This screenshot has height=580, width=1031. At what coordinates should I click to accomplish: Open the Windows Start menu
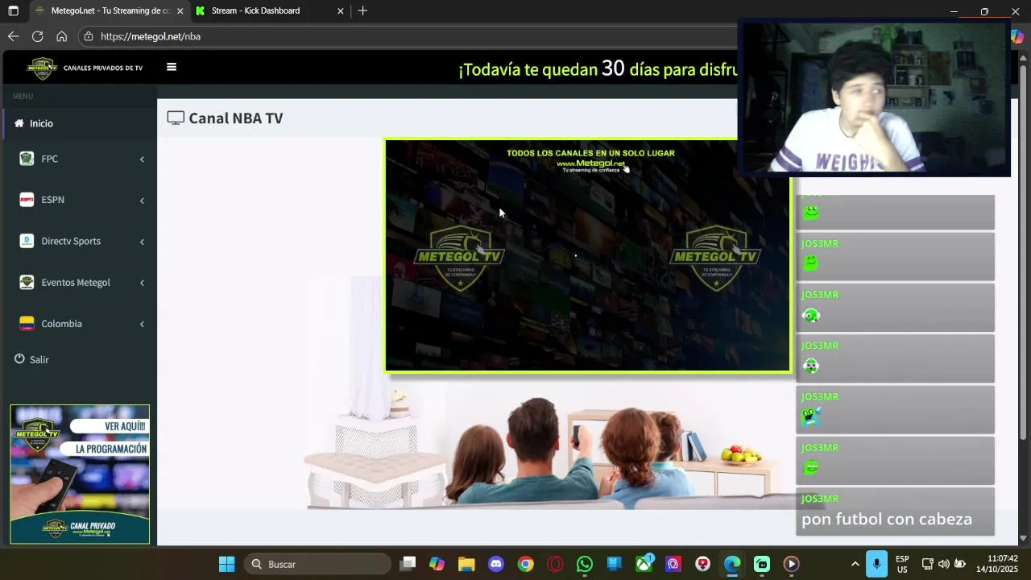tap(227, 564)
